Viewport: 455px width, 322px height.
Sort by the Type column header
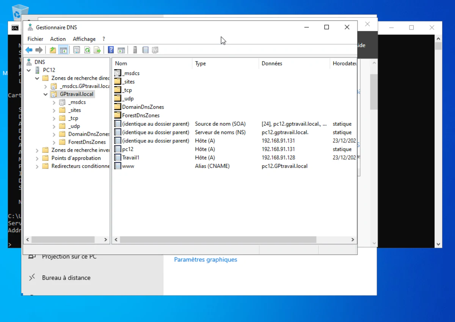point(226,63)
